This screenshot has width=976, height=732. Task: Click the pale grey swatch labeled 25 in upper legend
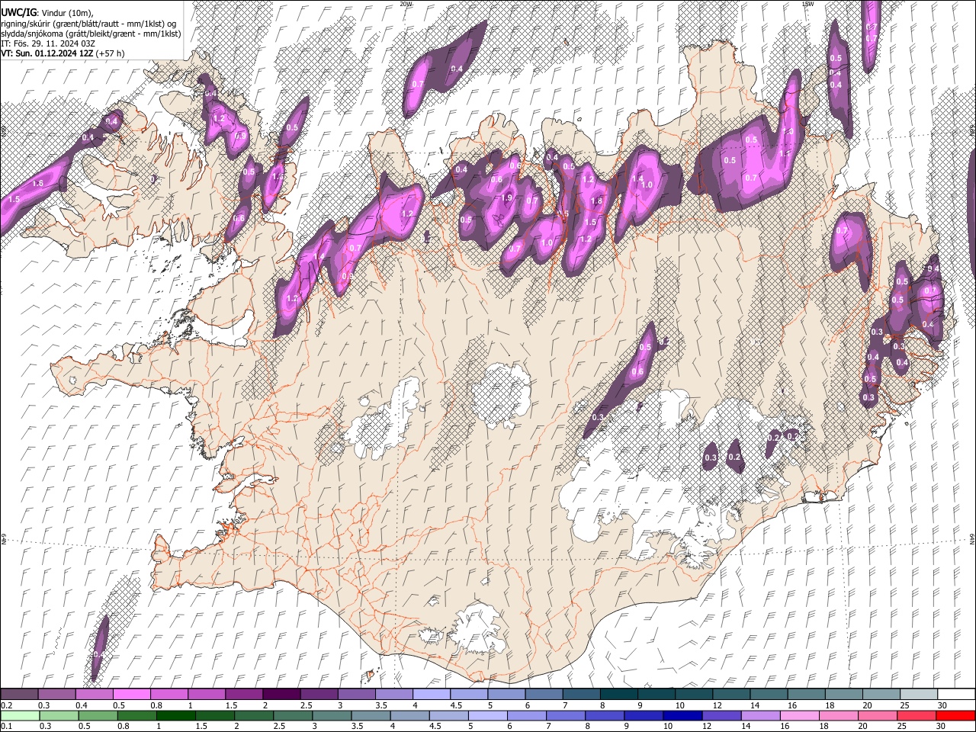coord(919,695)
